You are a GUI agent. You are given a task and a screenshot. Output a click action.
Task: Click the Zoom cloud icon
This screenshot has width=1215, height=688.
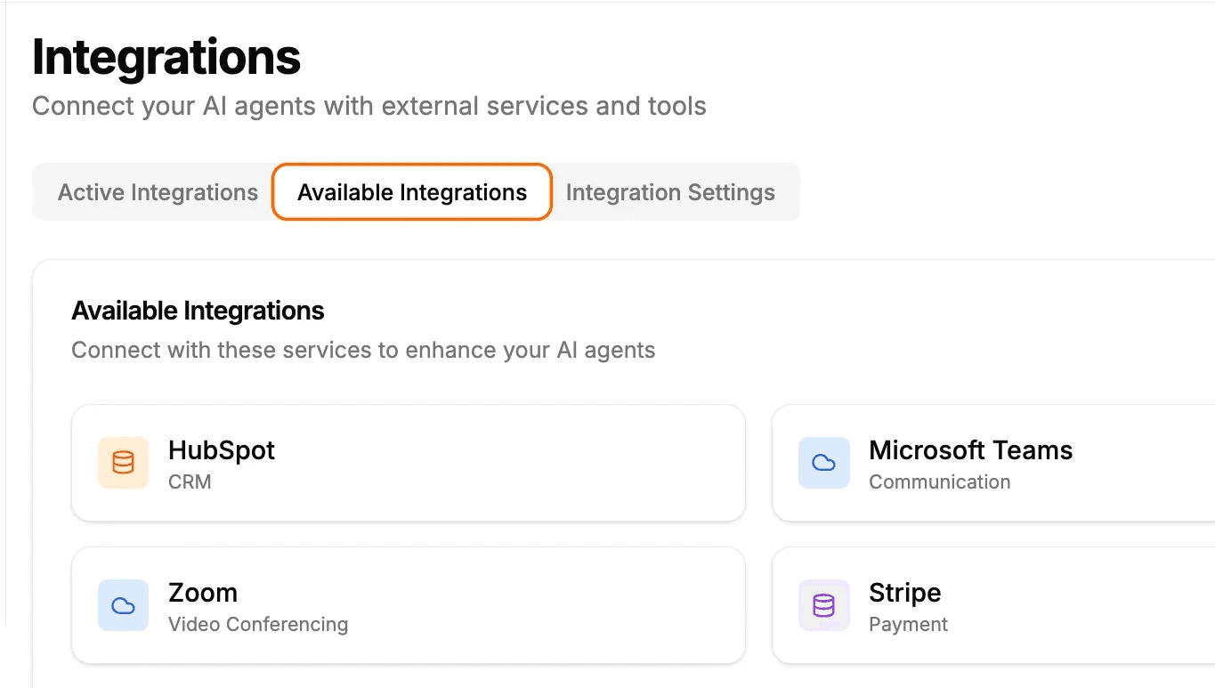123,605
